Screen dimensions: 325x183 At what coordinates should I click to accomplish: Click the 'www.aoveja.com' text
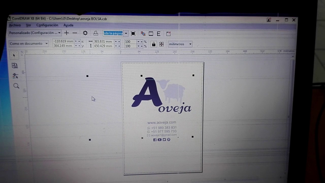tap(162, 123)
